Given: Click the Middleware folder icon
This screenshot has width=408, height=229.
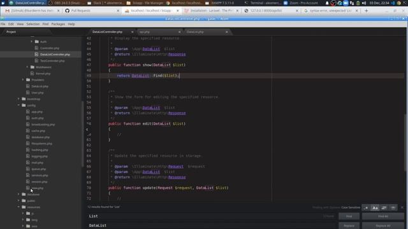Looking at the screenshot, I should (33, 67).
